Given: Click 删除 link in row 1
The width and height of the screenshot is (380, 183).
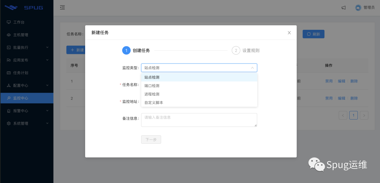Looking at the screenshot, I should 354,81.
